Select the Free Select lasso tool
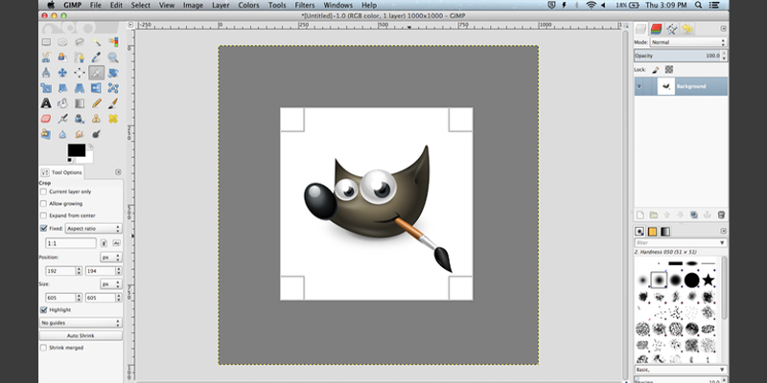 (x=80, y=42)
